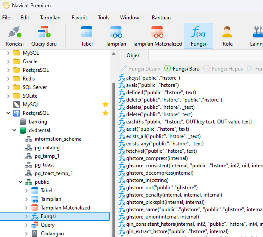Viewport: 263px width, 237px height.
Task: Select the PostgreSQL elephant connection icon
Action: click(17, 113)
